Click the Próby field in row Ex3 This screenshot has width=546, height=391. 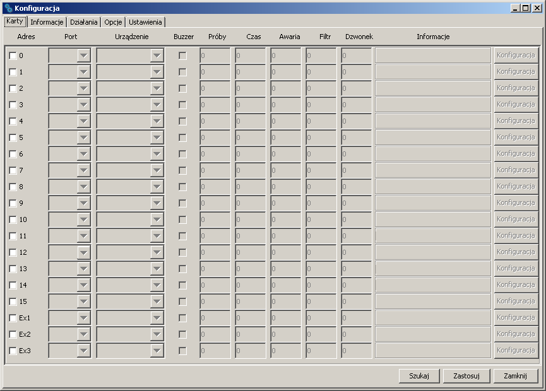pos(215,350)
